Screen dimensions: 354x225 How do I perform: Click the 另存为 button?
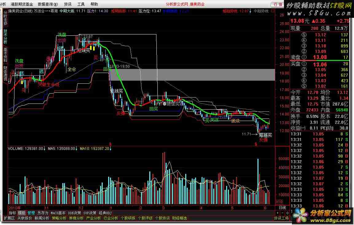[x=43, y=213]
